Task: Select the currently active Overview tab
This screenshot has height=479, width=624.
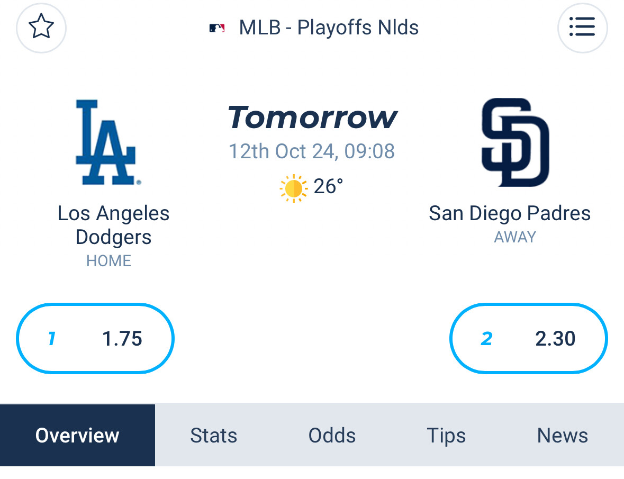Action: pyautogui.click(x=77, y=435)
